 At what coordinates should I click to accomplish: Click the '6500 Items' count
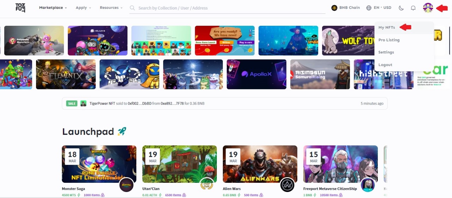173,195
